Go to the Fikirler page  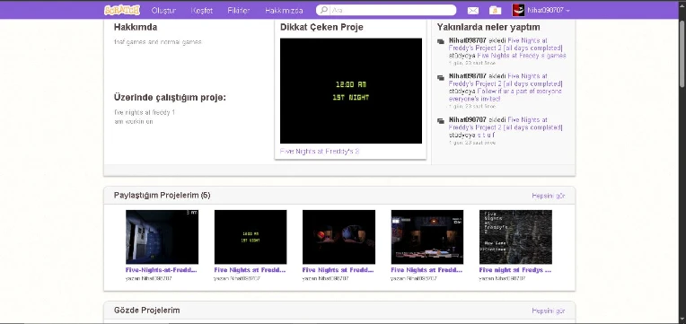pyautogui.click(x=239, y=11)
